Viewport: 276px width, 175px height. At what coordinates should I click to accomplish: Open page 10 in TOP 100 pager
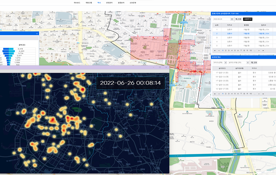pos(251,50)
